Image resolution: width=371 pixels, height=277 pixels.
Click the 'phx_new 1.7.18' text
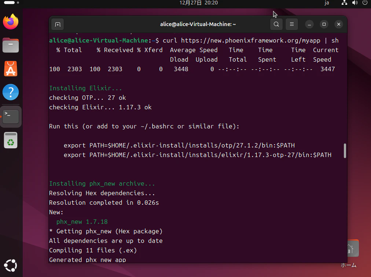click(x=82, y=222)
